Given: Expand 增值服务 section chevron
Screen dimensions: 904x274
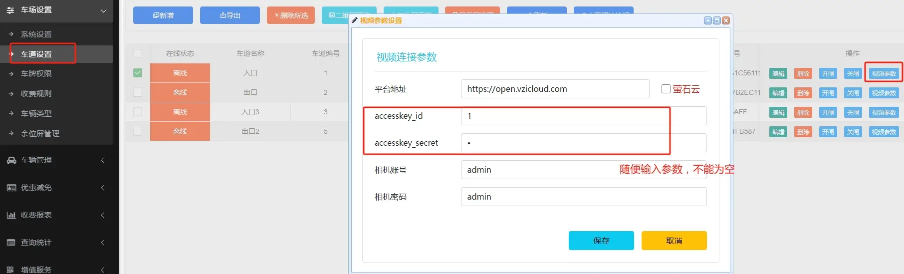Looking at the screenshot, I should pyautogui.click(x=103, y=270).
